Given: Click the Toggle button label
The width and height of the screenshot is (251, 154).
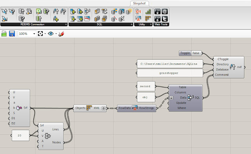Looking at the screenshot, I should pos(185,53).
